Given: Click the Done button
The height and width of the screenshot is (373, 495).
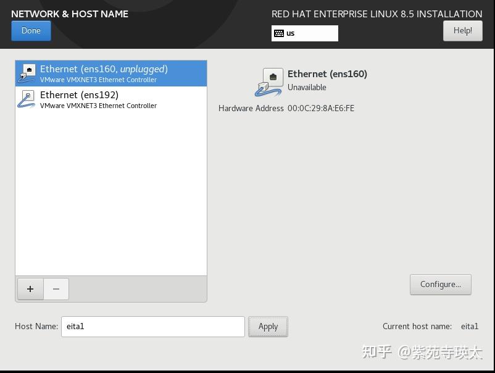Looking at the screenshot, I should coord(31,30).
